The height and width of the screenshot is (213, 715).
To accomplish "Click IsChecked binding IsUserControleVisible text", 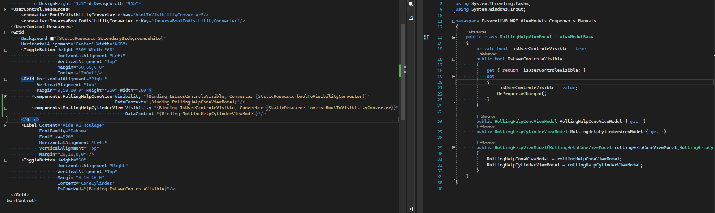I will click(x=137, y=189).
